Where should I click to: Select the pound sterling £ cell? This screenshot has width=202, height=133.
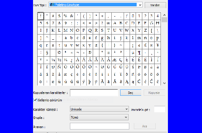tap(145, 45)
